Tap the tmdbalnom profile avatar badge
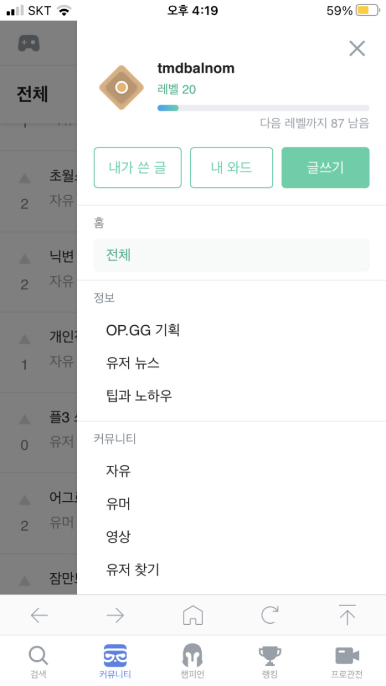 click(x=121, y=87)
